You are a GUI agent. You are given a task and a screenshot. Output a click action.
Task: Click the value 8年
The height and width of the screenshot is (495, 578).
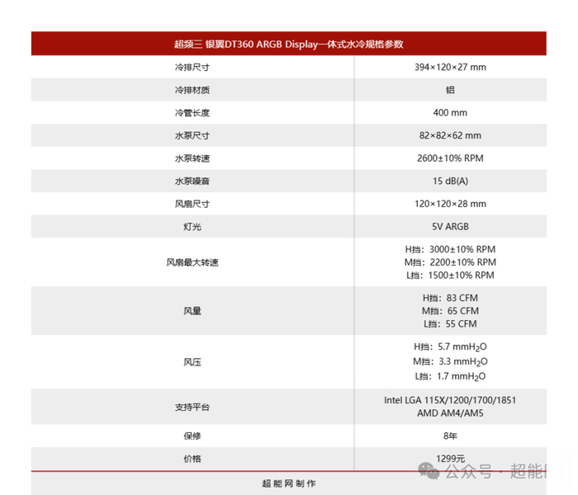pos(450,436)
